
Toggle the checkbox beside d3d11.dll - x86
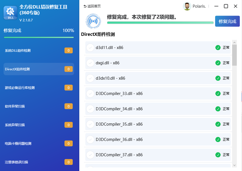click(90, 48)
